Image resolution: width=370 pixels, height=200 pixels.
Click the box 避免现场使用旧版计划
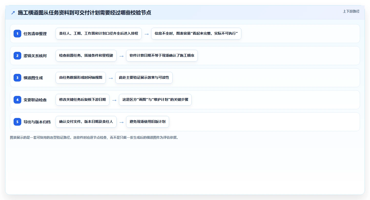148,122
